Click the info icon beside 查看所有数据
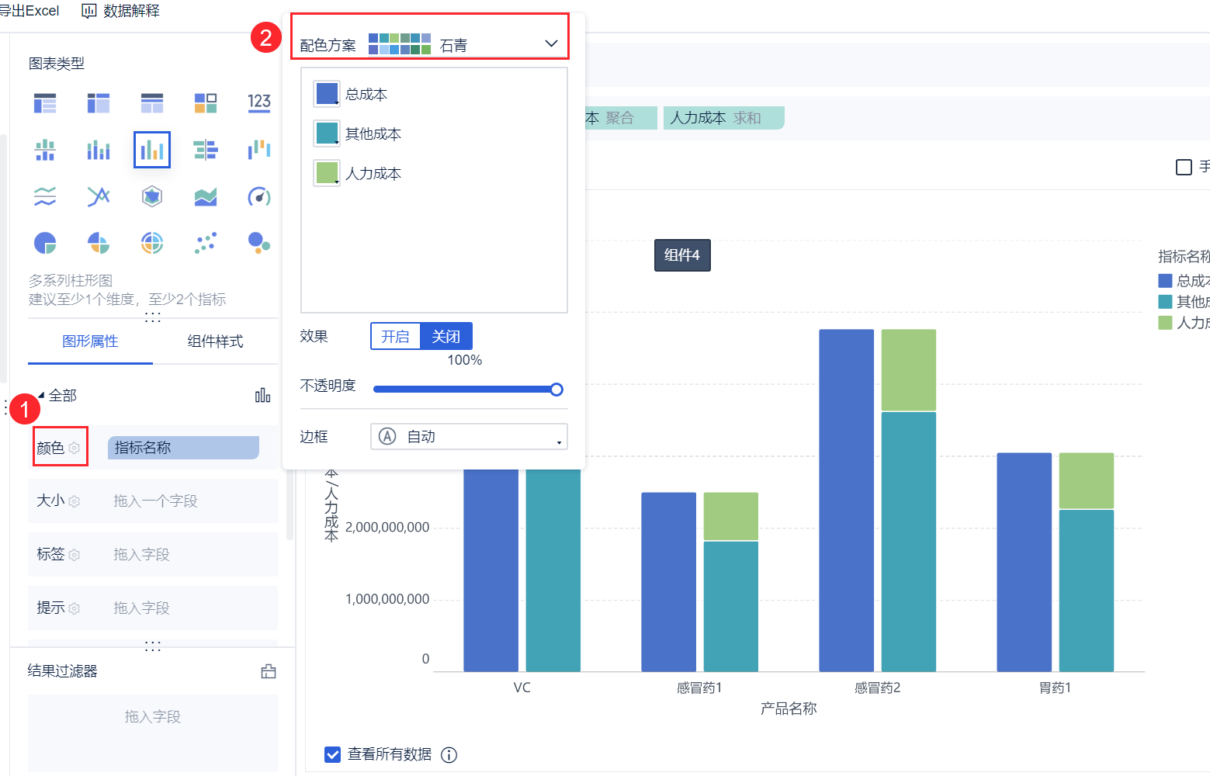 click(x=449, y=755)
